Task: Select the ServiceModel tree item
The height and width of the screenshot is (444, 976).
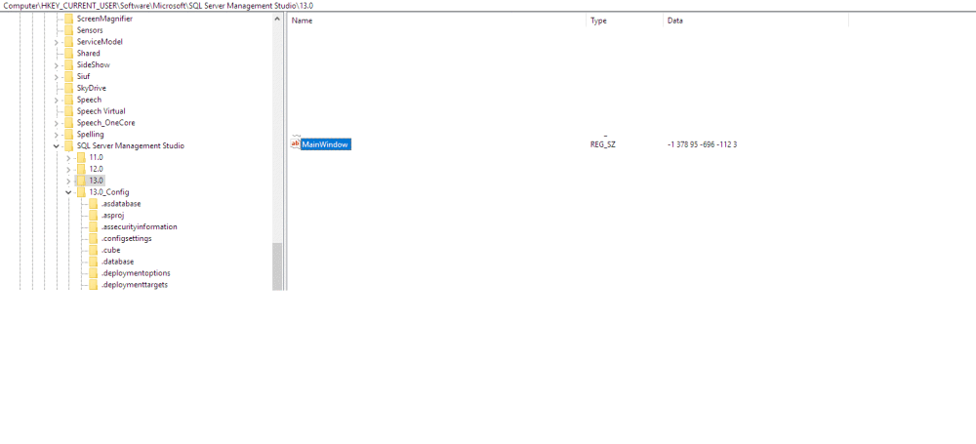Action: pos(100,42)
